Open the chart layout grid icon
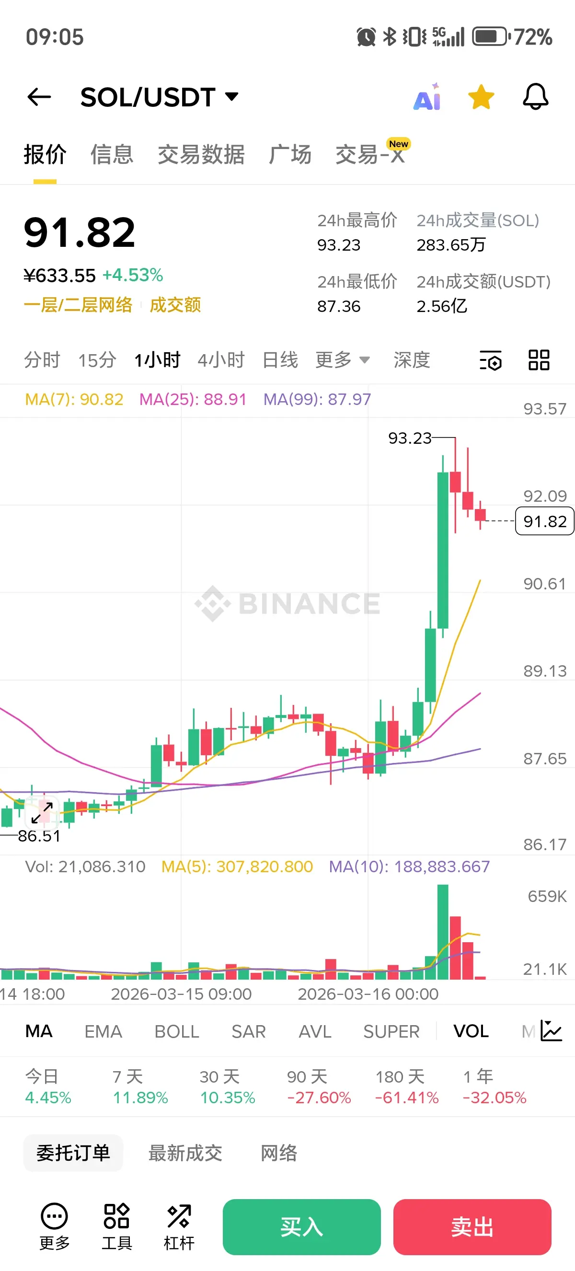The image size is (575, 1271). click(x=539, y=360)
